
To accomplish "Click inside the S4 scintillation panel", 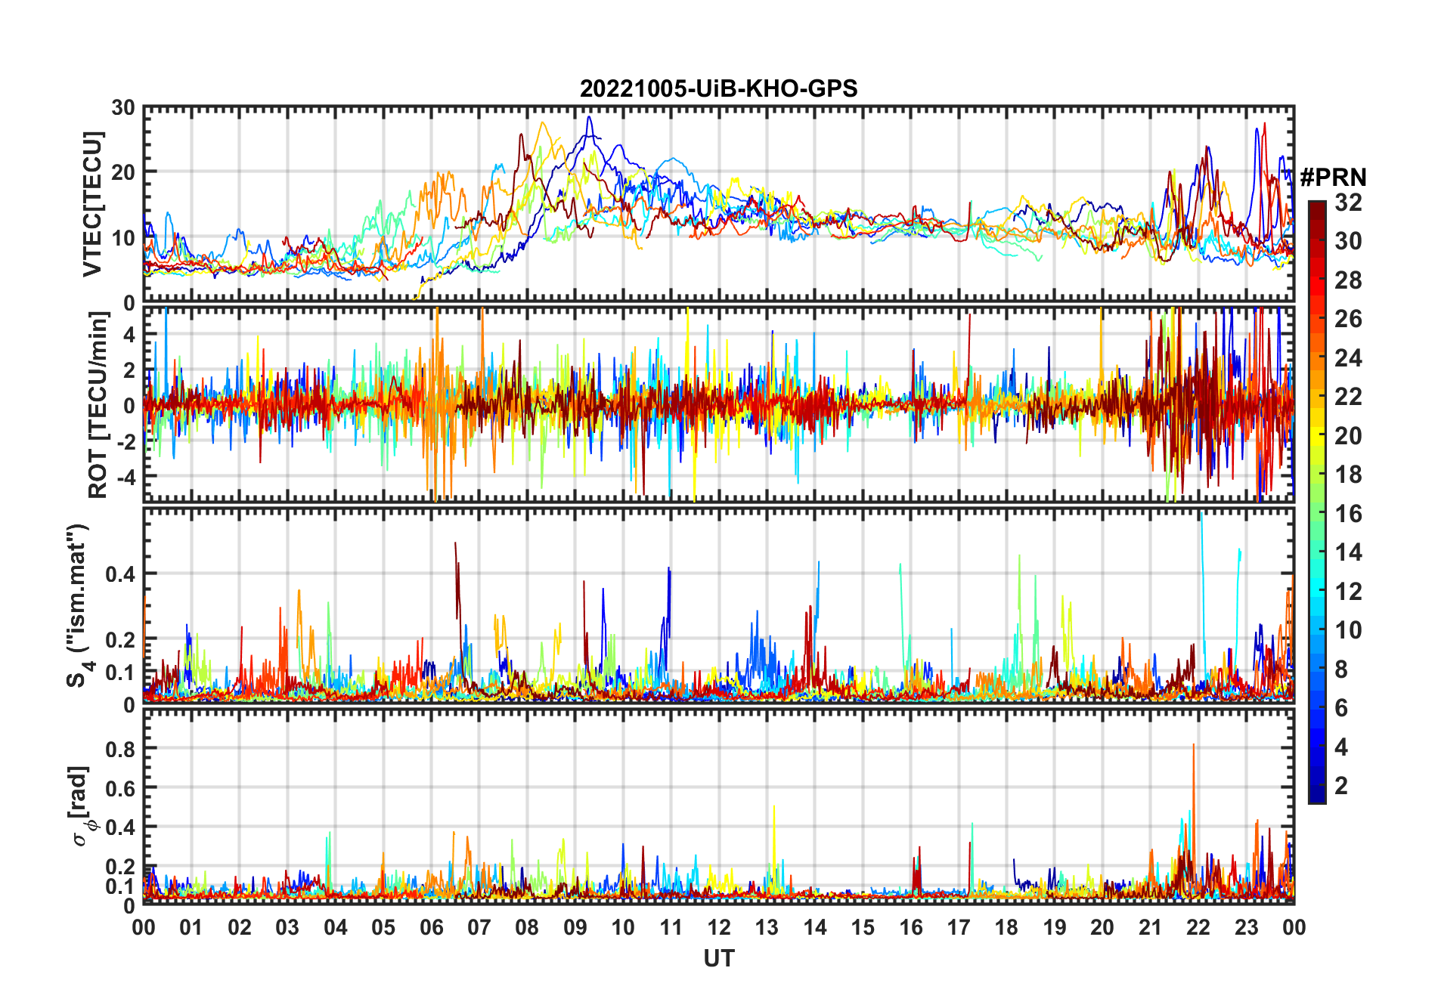I will (x=719, y=605).
